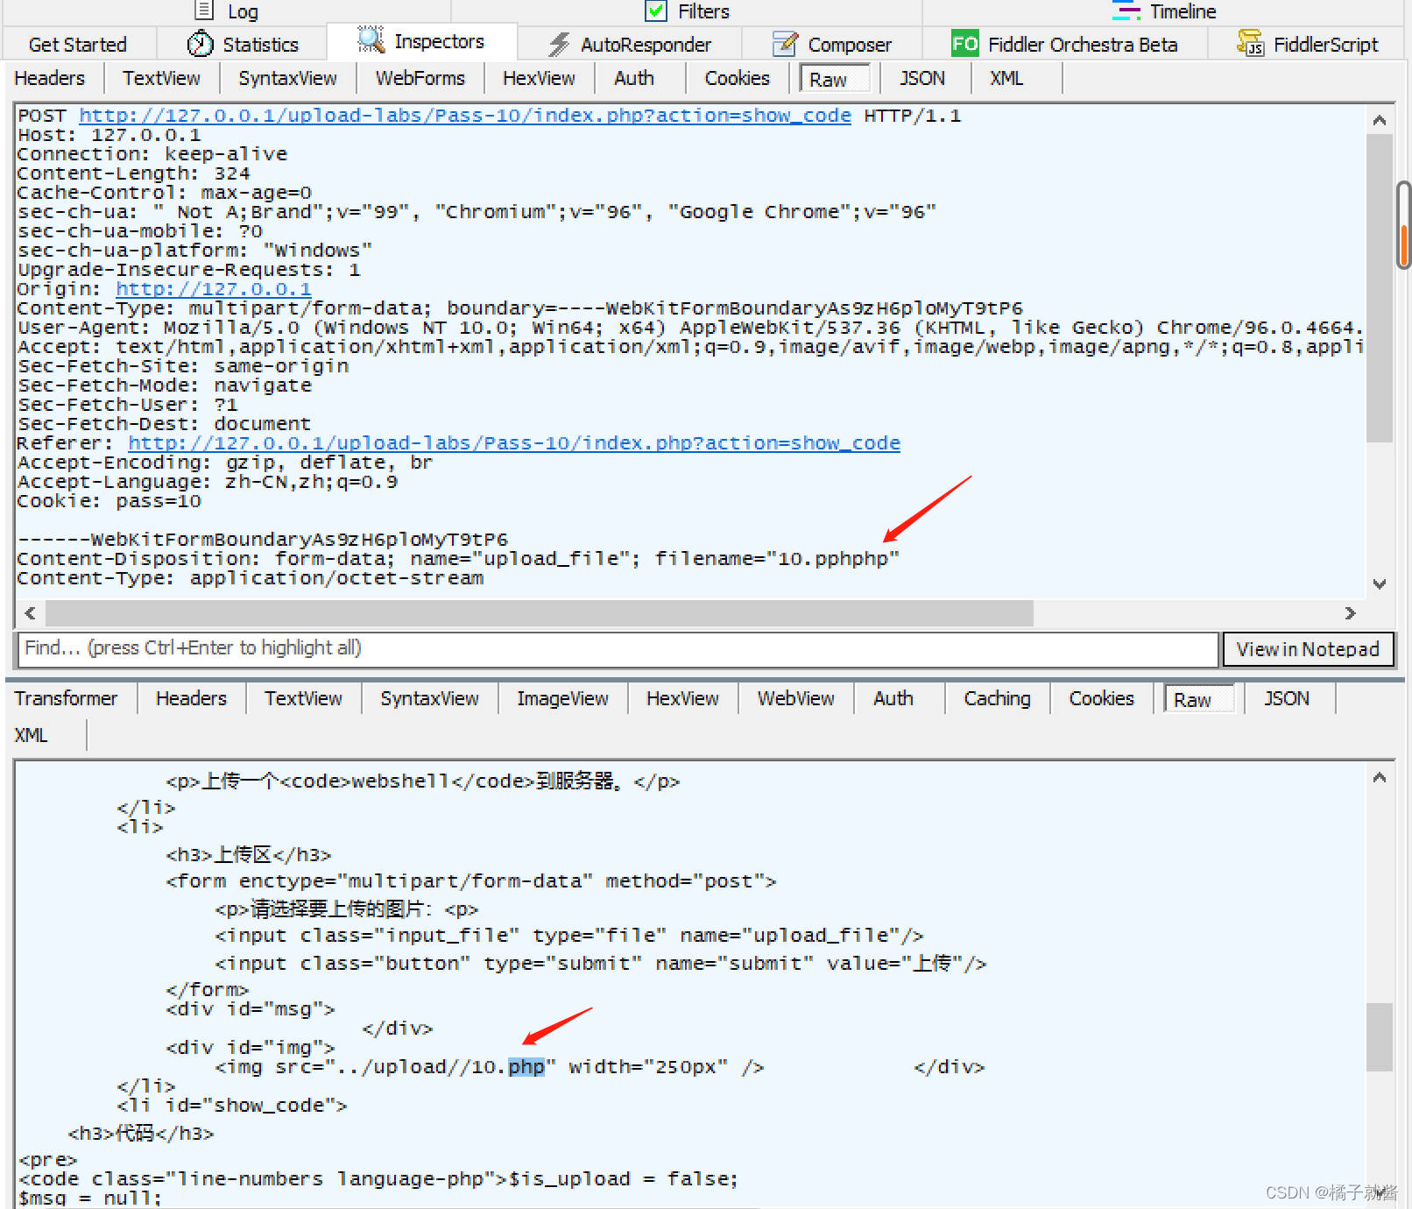Open the Origin http://127.0.0.1 link
This screenshot has height=1209, width=1412.
(x=214, y=289)
